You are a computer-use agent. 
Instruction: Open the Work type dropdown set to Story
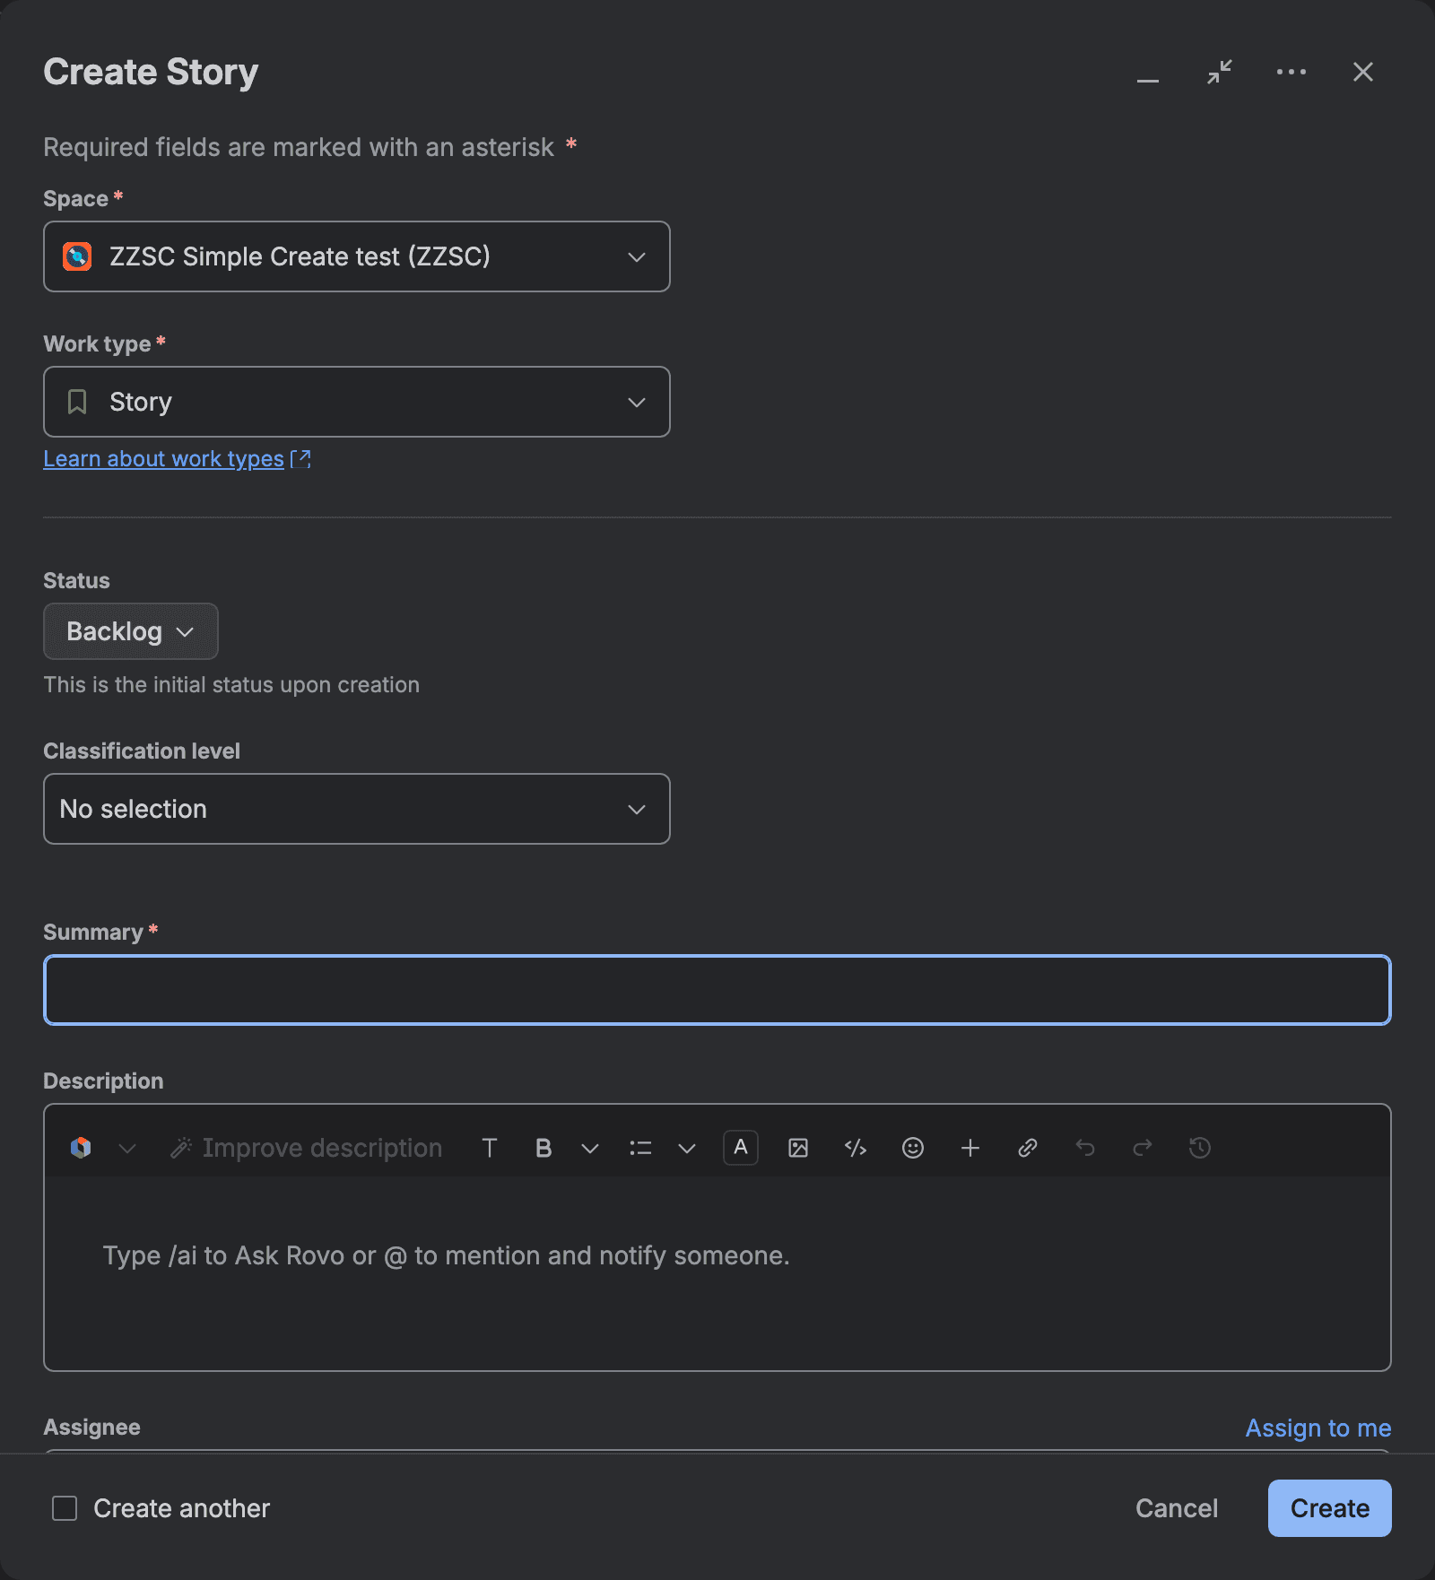(357, 402)
